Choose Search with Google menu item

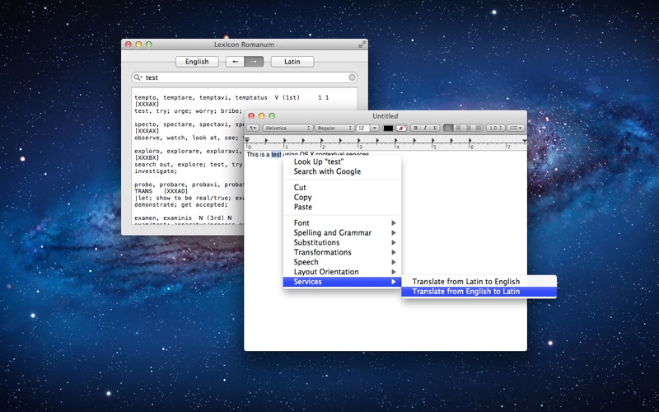click(x=327, y=171)
